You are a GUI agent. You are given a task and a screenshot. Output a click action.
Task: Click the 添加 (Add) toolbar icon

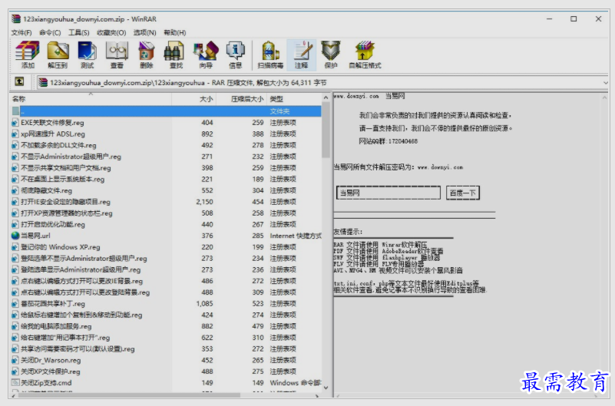click(x=28, y=54)
